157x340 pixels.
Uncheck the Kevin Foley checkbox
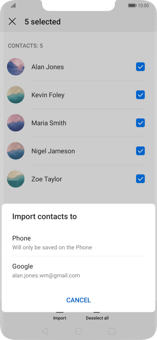[x=140, y=95]
